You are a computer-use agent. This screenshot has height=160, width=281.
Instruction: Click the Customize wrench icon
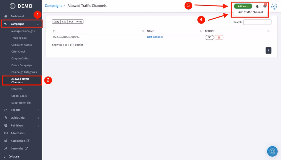[6, 148]
